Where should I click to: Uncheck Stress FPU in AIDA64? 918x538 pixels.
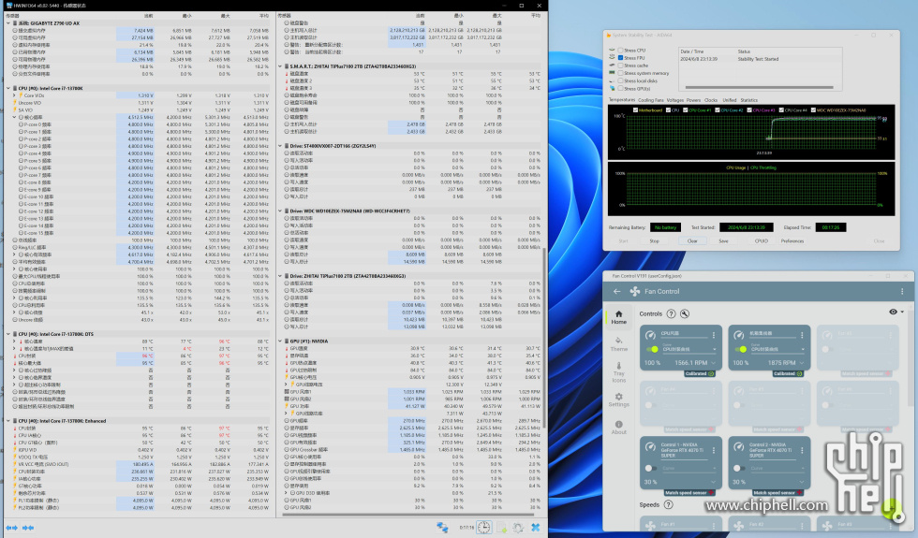[x=620, y=58]
